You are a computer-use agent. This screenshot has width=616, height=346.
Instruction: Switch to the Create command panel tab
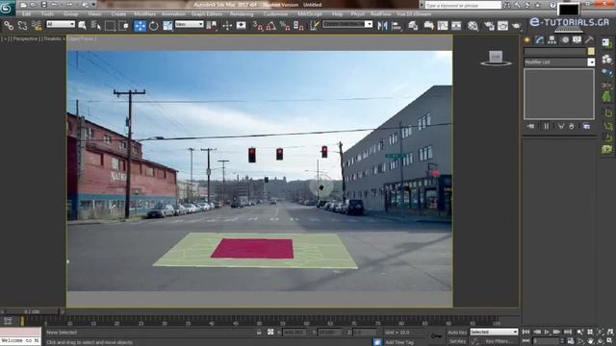tap(527, 39)
